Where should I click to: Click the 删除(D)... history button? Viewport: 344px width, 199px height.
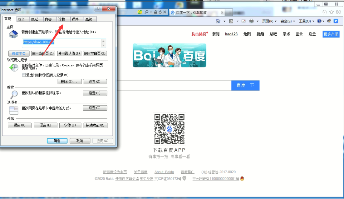click(70, 82)
